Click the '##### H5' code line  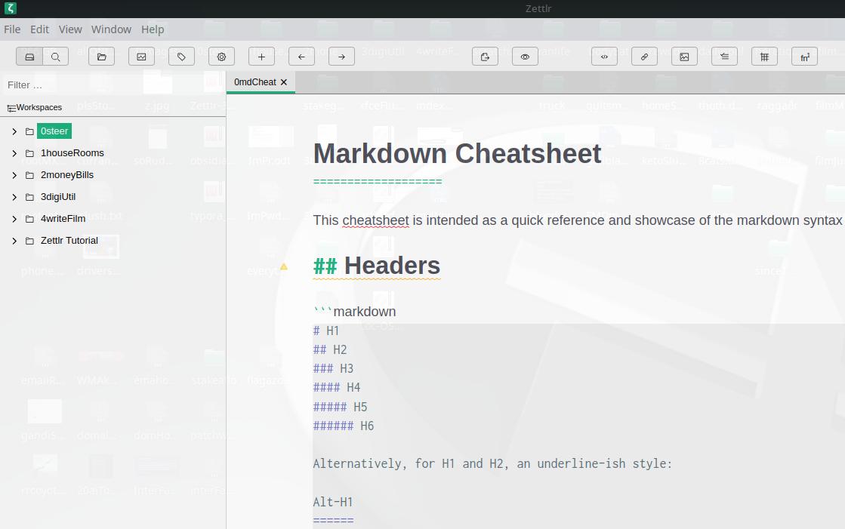tap(340, 407)
